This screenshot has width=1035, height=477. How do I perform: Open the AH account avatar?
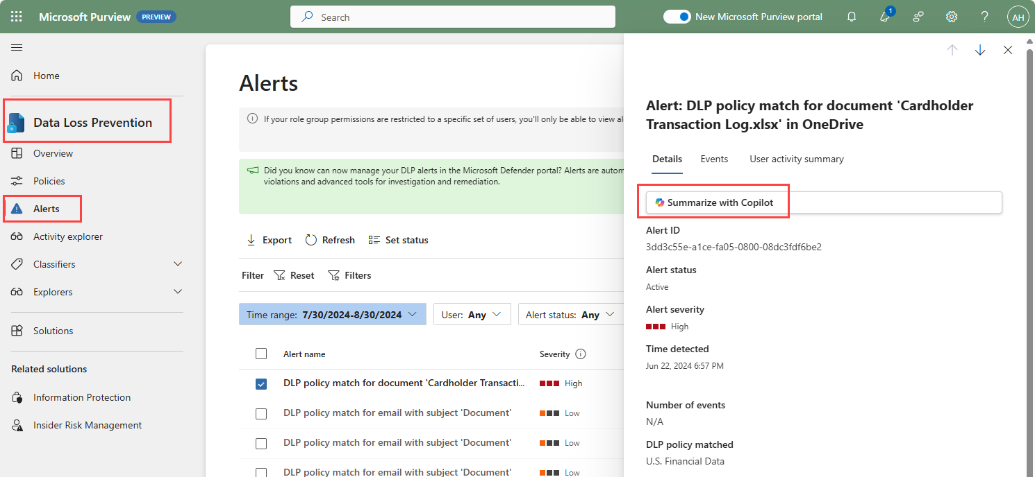click(x=1018, y=17)
